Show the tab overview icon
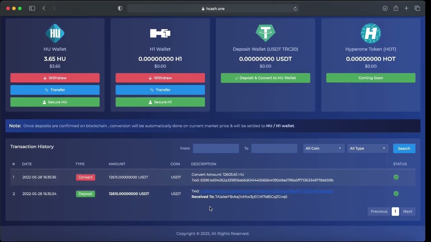Image resolution: width=431 pixels, height=242 pixels. (x=417, y=8)
